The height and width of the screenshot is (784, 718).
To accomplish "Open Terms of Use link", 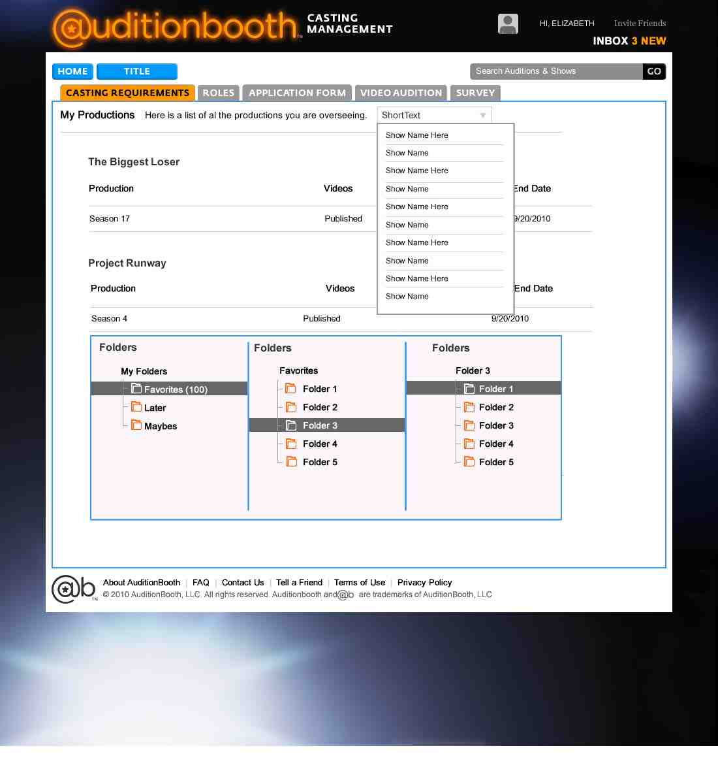I will pos(360,582).
